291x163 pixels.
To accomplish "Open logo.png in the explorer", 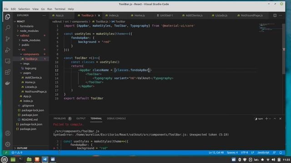I will tap(30, 68).
